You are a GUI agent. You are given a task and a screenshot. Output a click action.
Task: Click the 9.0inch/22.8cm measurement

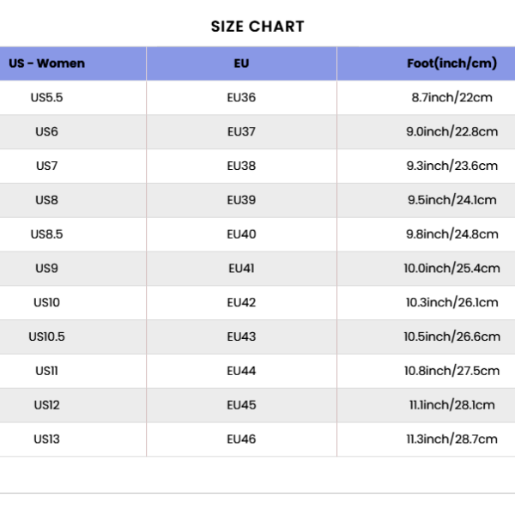pyautogui.click(x=452, y=131)
